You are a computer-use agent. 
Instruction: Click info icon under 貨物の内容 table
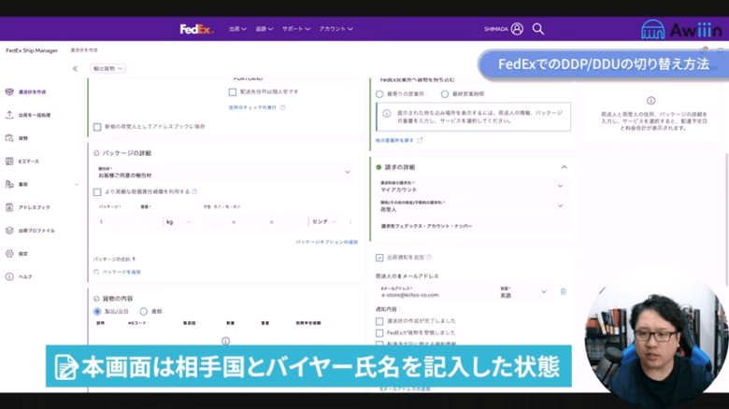225,341
